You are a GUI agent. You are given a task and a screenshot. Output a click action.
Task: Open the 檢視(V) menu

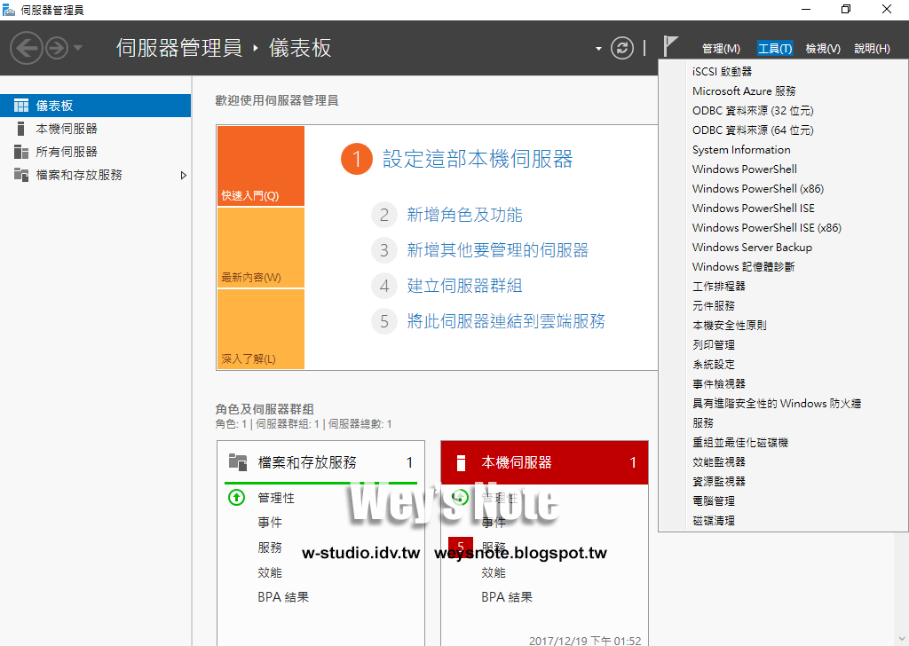823,49
